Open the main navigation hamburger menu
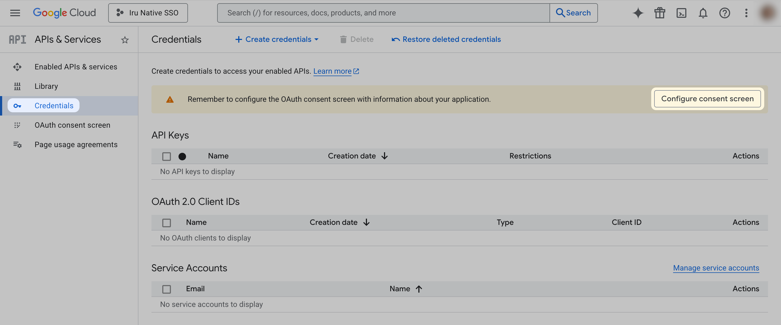Viewport: 781px width, 325px height. 15,13
